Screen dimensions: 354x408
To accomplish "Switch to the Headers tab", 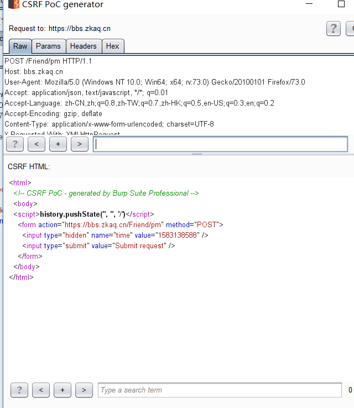I will click(84, 46).
